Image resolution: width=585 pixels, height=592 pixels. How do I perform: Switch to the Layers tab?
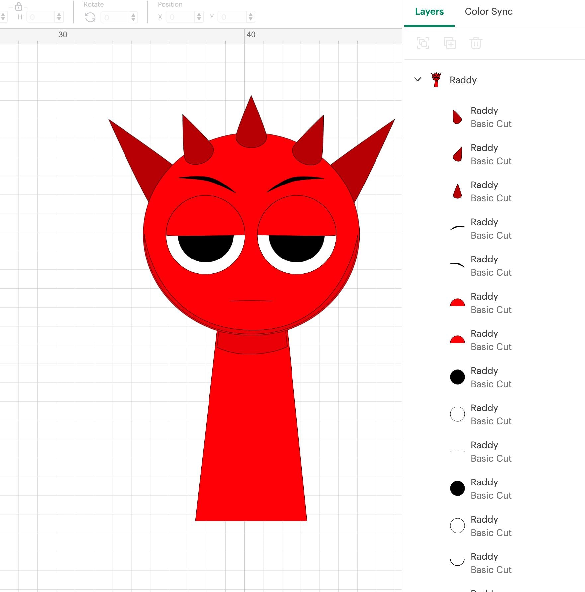[x=429, y=12]
